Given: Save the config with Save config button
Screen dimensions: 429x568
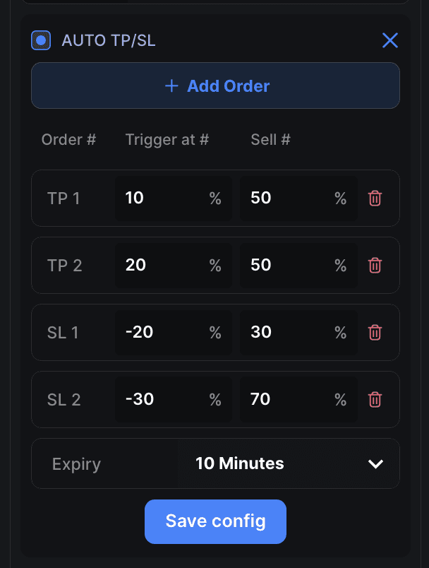Looking at the screenshot, I should click(216, 521).
